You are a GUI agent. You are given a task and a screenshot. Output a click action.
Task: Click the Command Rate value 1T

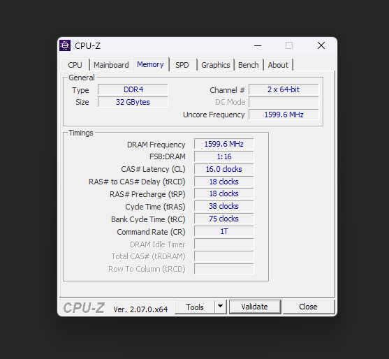coord(224,231)
